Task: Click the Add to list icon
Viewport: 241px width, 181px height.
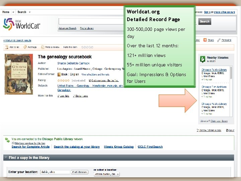Action: (7, 47)
